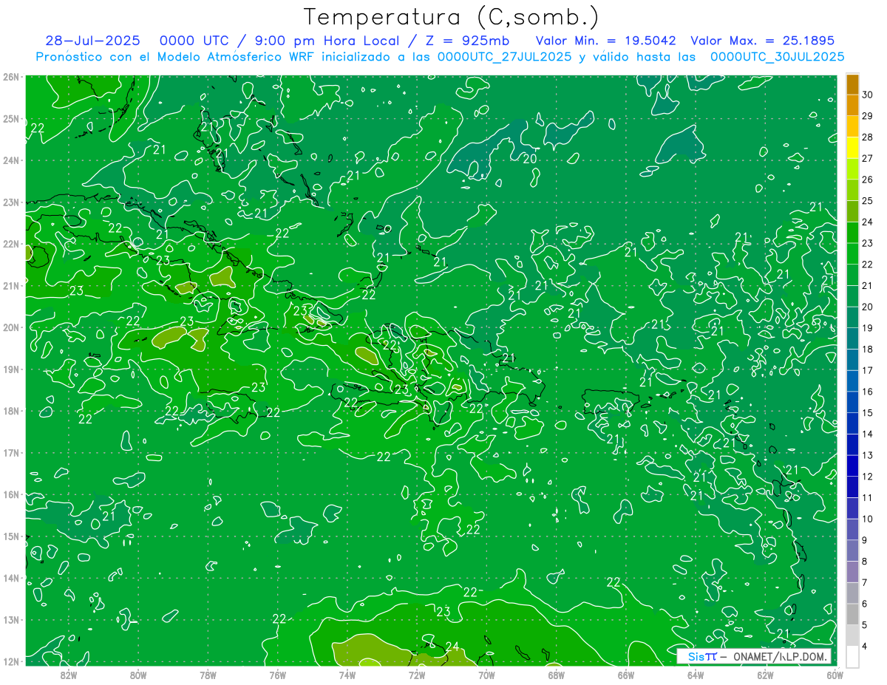Click the longitude axis label "78W"
Screen dimensions: 887x685
[x=208, y=675]
